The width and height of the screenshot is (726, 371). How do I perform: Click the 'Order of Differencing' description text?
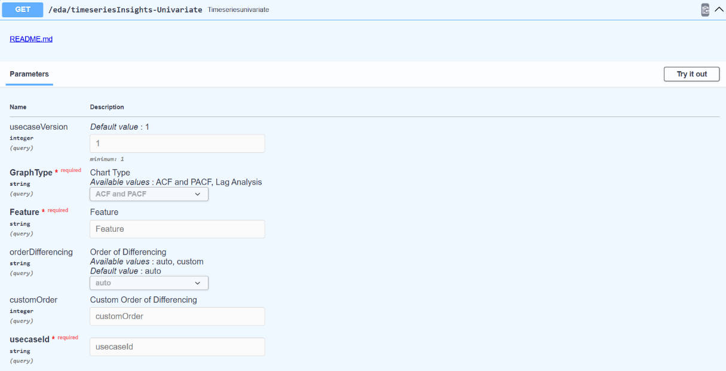128,252
